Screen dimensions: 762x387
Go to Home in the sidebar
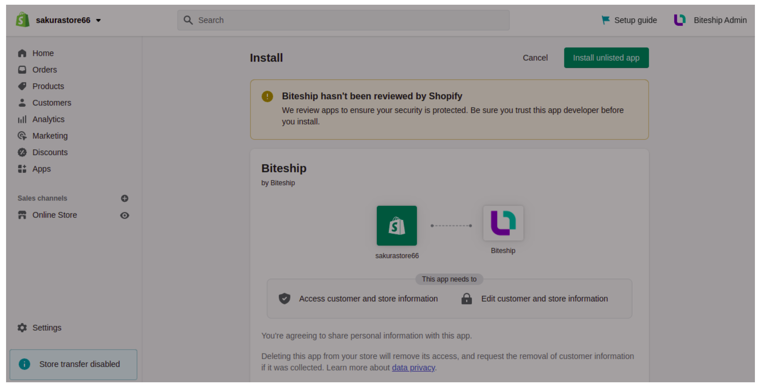(43, 53)
